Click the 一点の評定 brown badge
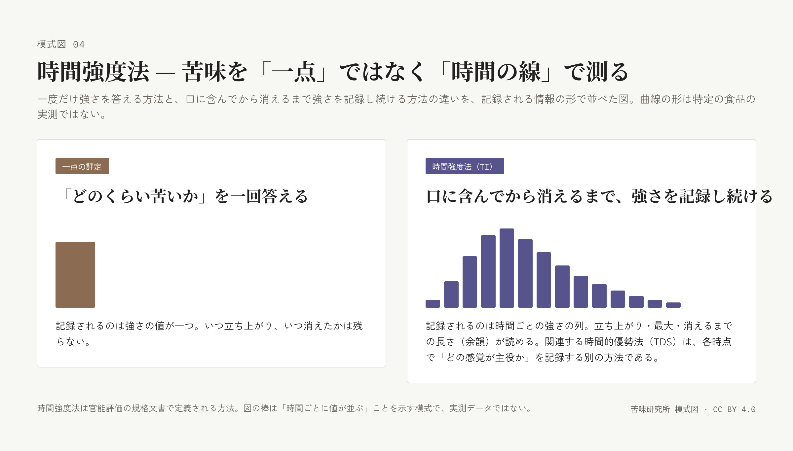 click(x=82, y=166)
